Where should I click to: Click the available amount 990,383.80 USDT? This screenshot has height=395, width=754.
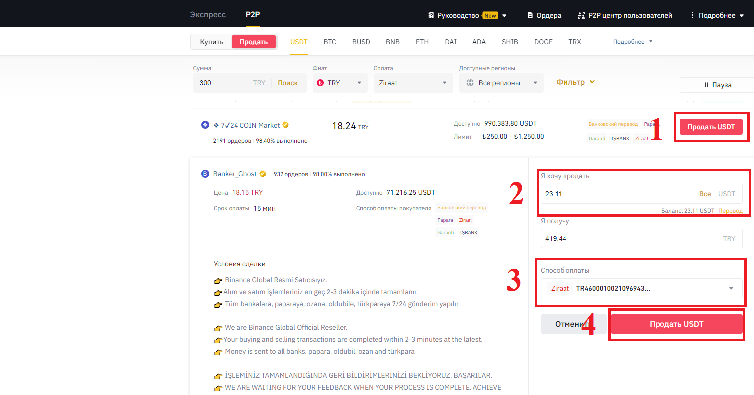pyautogui.click(x=510, y=123)
